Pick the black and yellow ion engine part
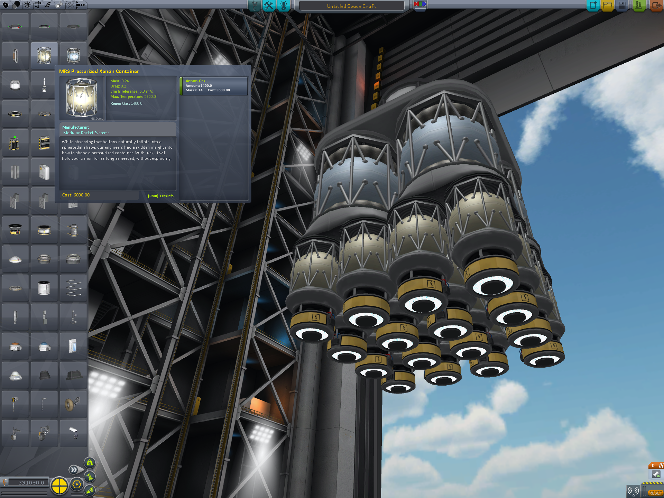This screenshot has width=664, height=498. point(15,230)
